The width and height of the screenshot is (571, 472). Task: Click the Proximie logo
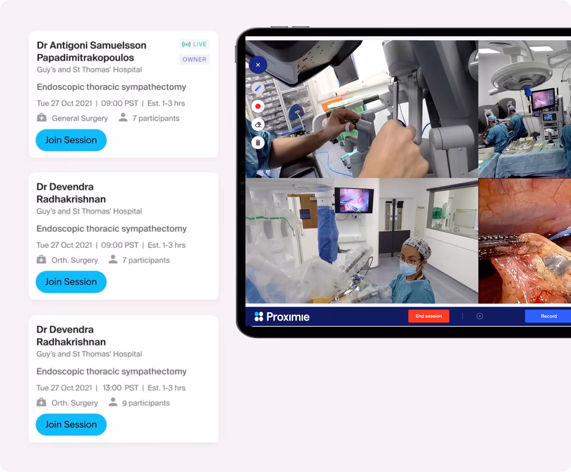click(282, 317)
